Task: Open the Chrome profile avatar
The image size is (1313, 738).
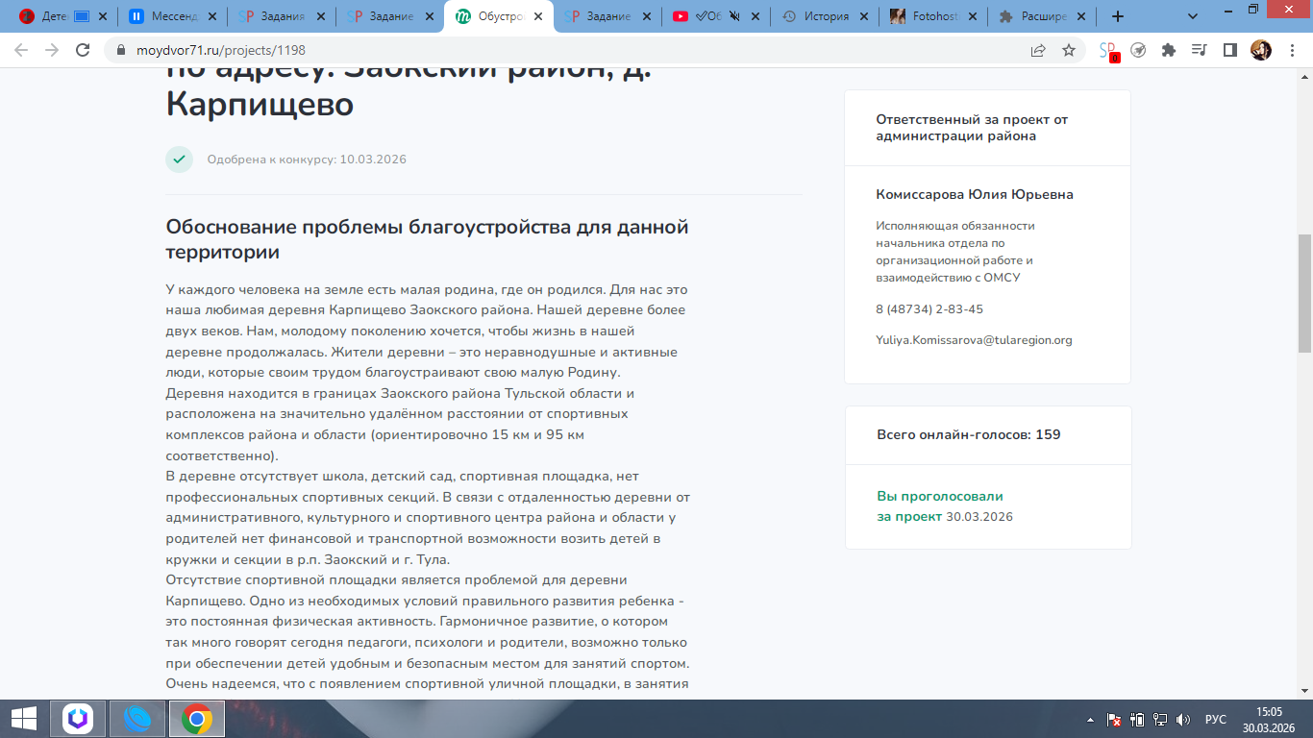Action: tap(1260, 50)
